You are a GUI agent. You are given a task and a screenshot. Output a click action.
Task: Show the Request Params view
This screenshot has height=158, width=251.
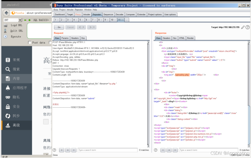[x=65, y=38]
